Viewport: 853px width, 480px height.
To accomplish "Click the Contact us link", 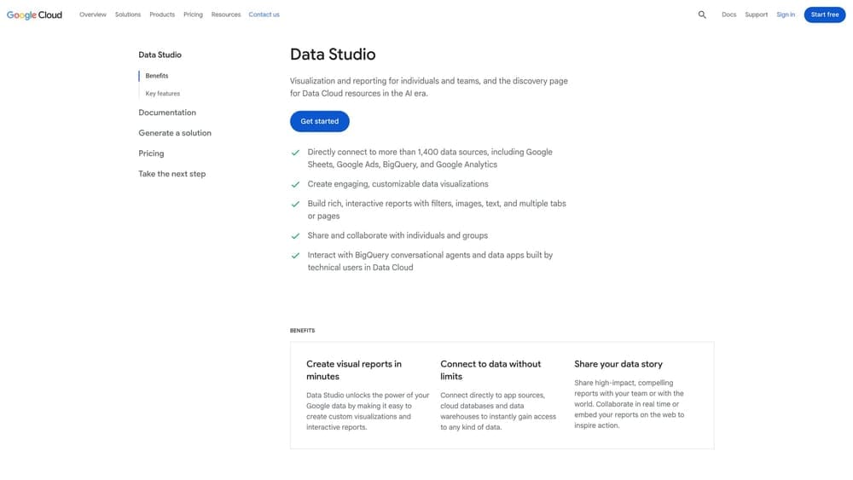I will (x=264, y=14).
